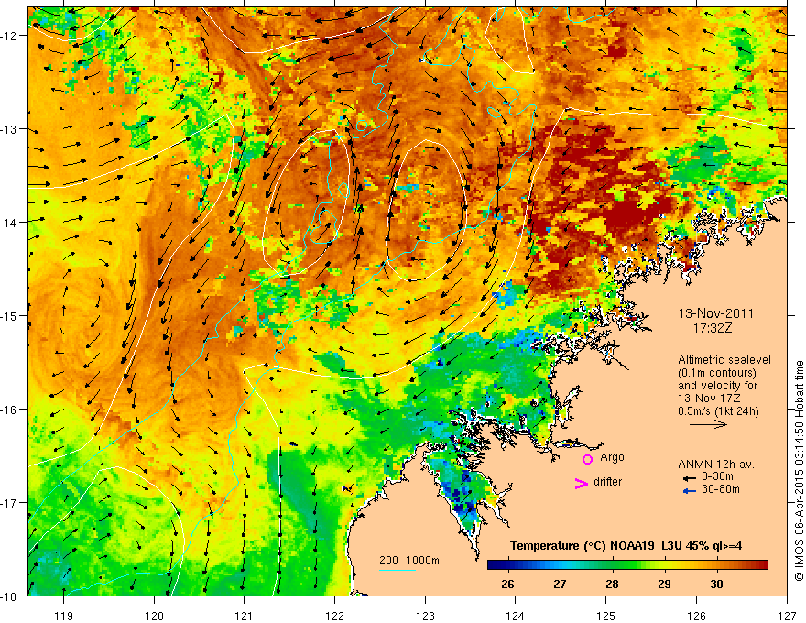This screenshot has height=623, width=806.
Task: Click the latitude label -14
Action: click(x=10, y=223)
